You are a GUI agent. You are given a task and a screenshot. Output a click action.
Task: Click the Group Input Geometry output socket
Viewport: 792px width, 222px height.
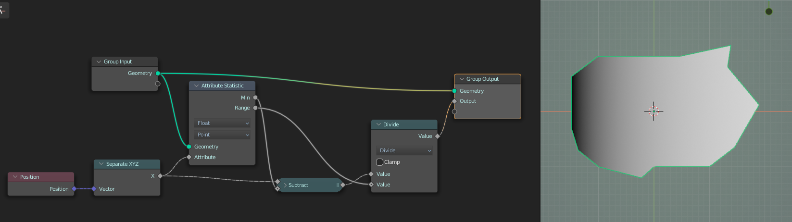(x=158, y=74)
